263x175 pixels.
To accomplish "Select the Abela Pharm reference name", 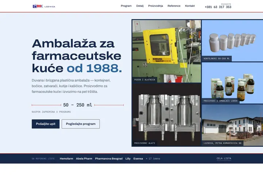I will [x=84, y=159].
